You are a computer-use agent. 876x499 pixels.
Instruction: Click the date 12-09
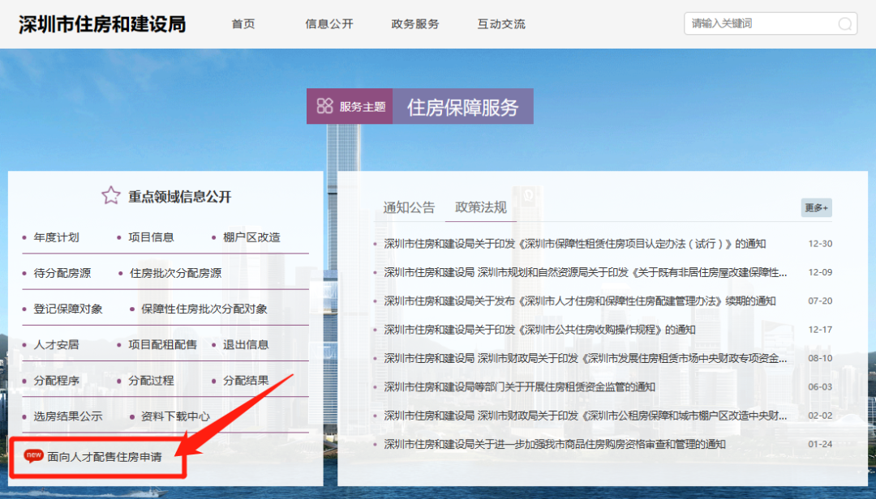click(x=820, y=272)
